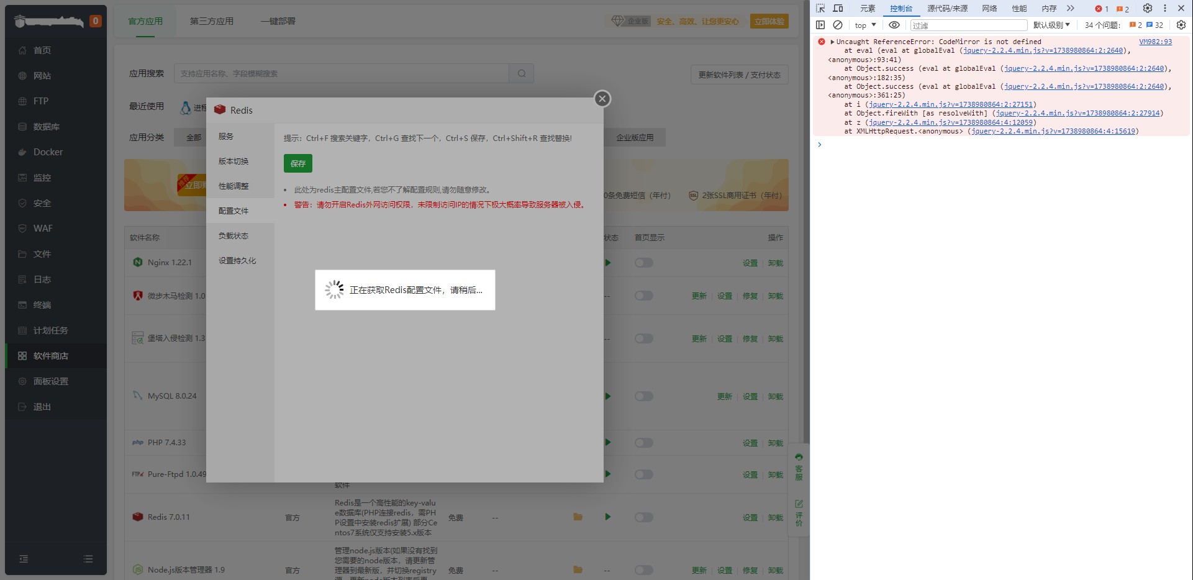Toggle 首页显示 switch for PHP 7.4.33
The width and height of the screenshot is (1193, 580).
click(x=644, y=443)
